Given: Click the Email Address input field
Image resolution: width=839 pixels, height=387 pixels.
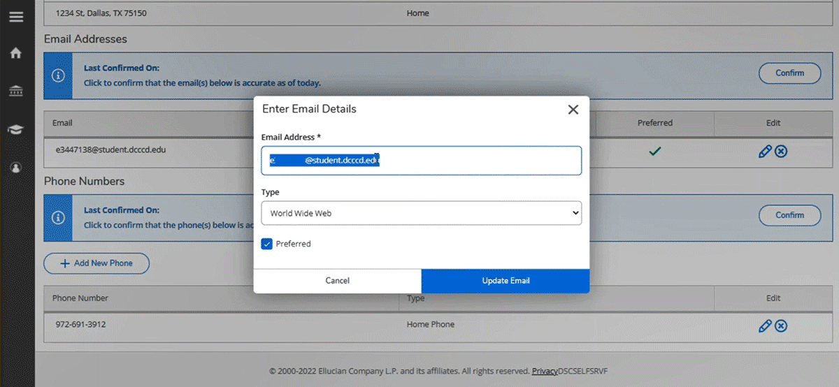Looking at the screenshot, I should [x=421, y=161].
